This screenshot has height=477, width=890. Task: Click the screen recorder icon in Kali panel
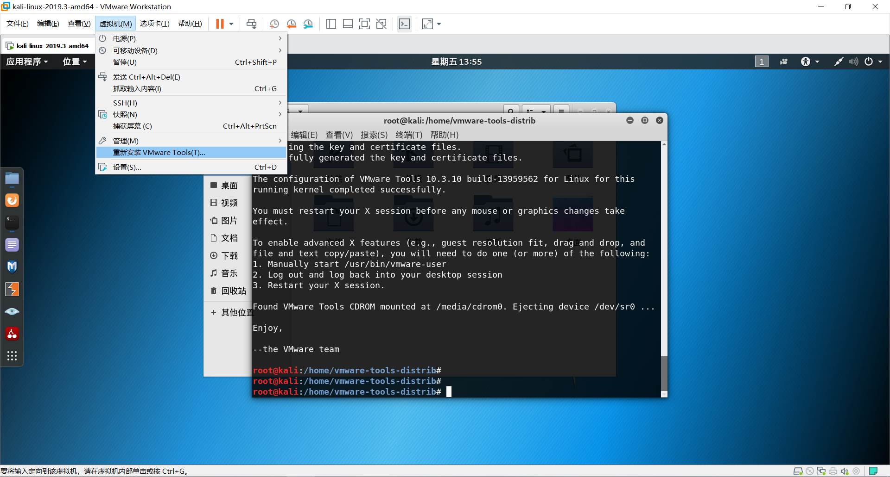(784, 62)
